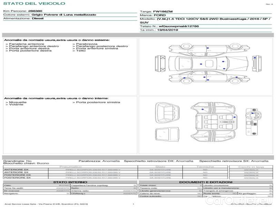Select the first registration date "19/04/2019"
The height and width of the screenshot is (207, 276).
tap(168, 30)
